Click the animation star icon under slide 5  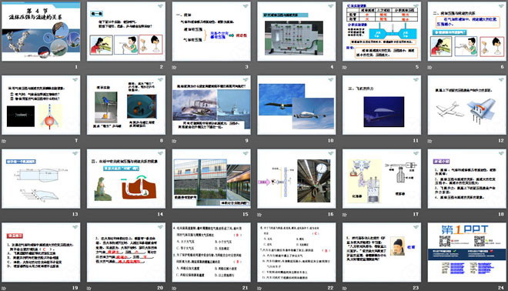point(345,68)
